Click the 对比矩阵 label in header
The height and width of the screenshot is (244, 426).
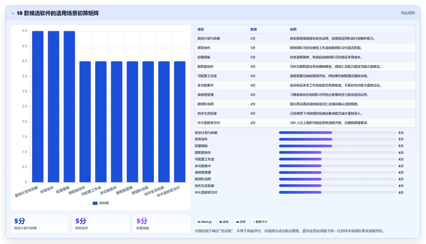[x=408, y=13]
